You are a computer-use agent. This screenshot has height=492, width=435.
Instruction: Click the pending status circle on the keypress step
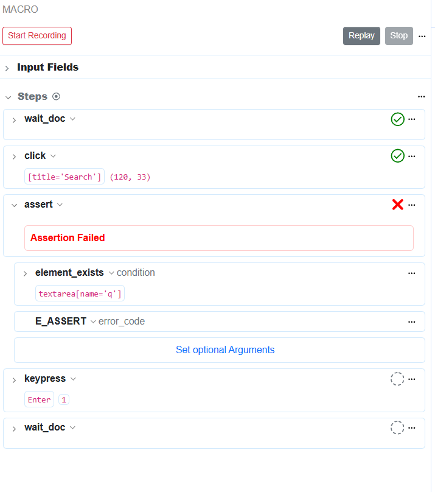click(397, 379)
